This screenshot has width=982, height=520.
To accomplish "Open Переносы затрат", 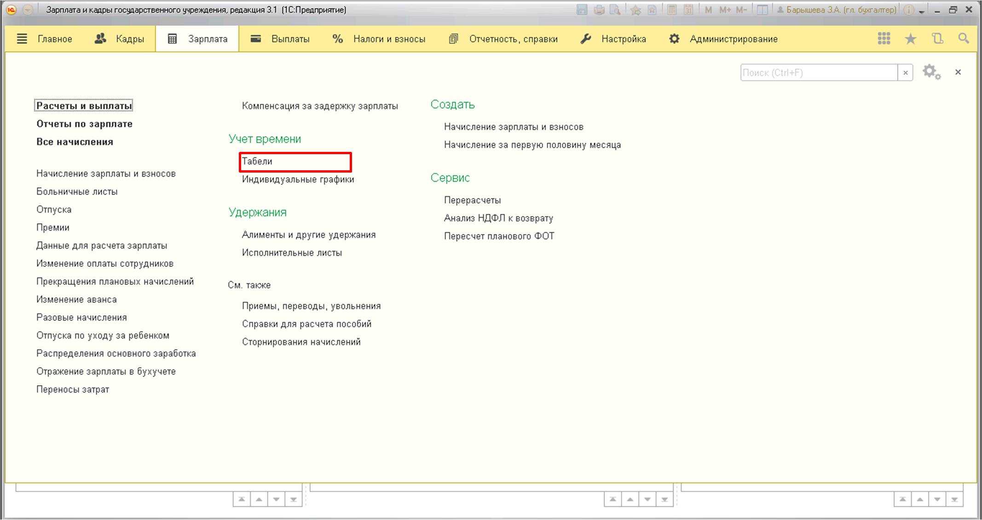I will [x=73, y=389].
